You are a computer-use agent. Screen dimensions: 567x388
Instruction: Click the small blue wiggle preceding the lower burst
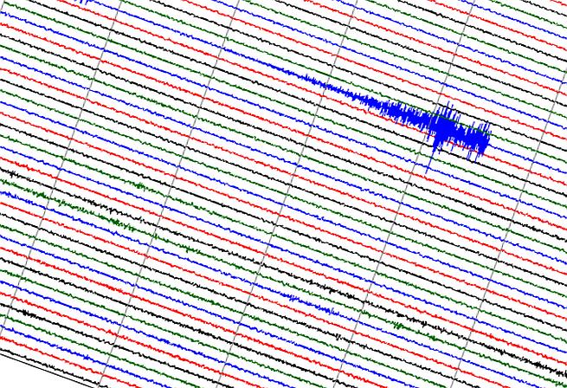[x=294, y=299]
